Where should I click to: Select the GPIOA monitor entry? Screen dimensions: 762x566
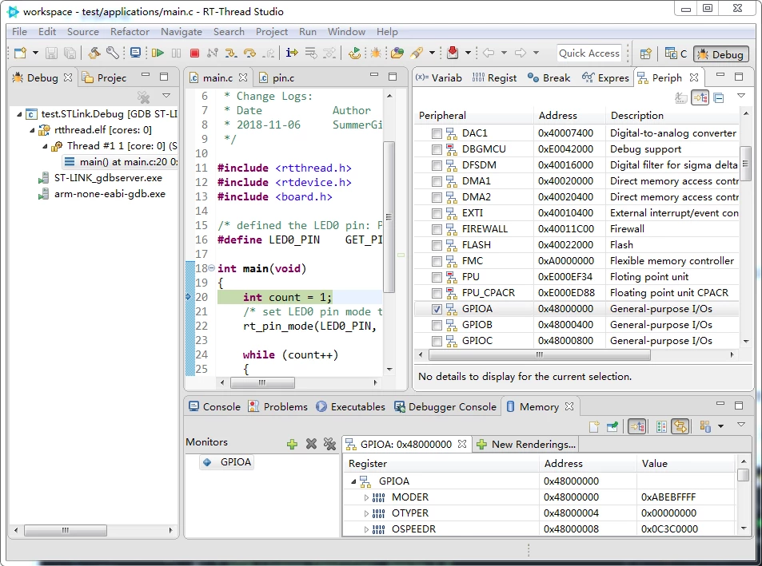(x=227, y=462)
